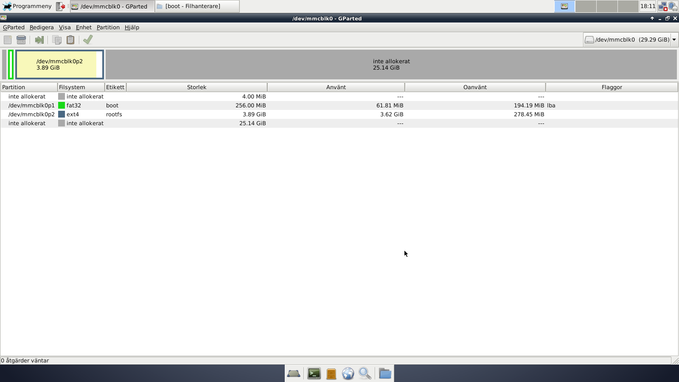Open the file manager cabinet dock icon
The image size is (679, 382).
331,374
